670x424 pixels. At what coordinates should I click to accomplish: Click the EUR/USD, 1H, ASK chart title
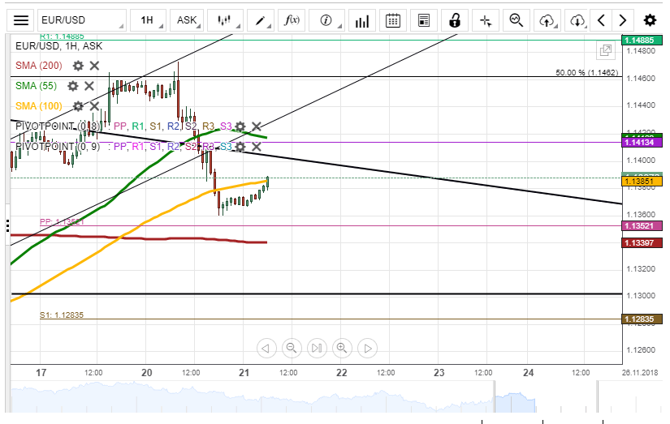point(59,46)
